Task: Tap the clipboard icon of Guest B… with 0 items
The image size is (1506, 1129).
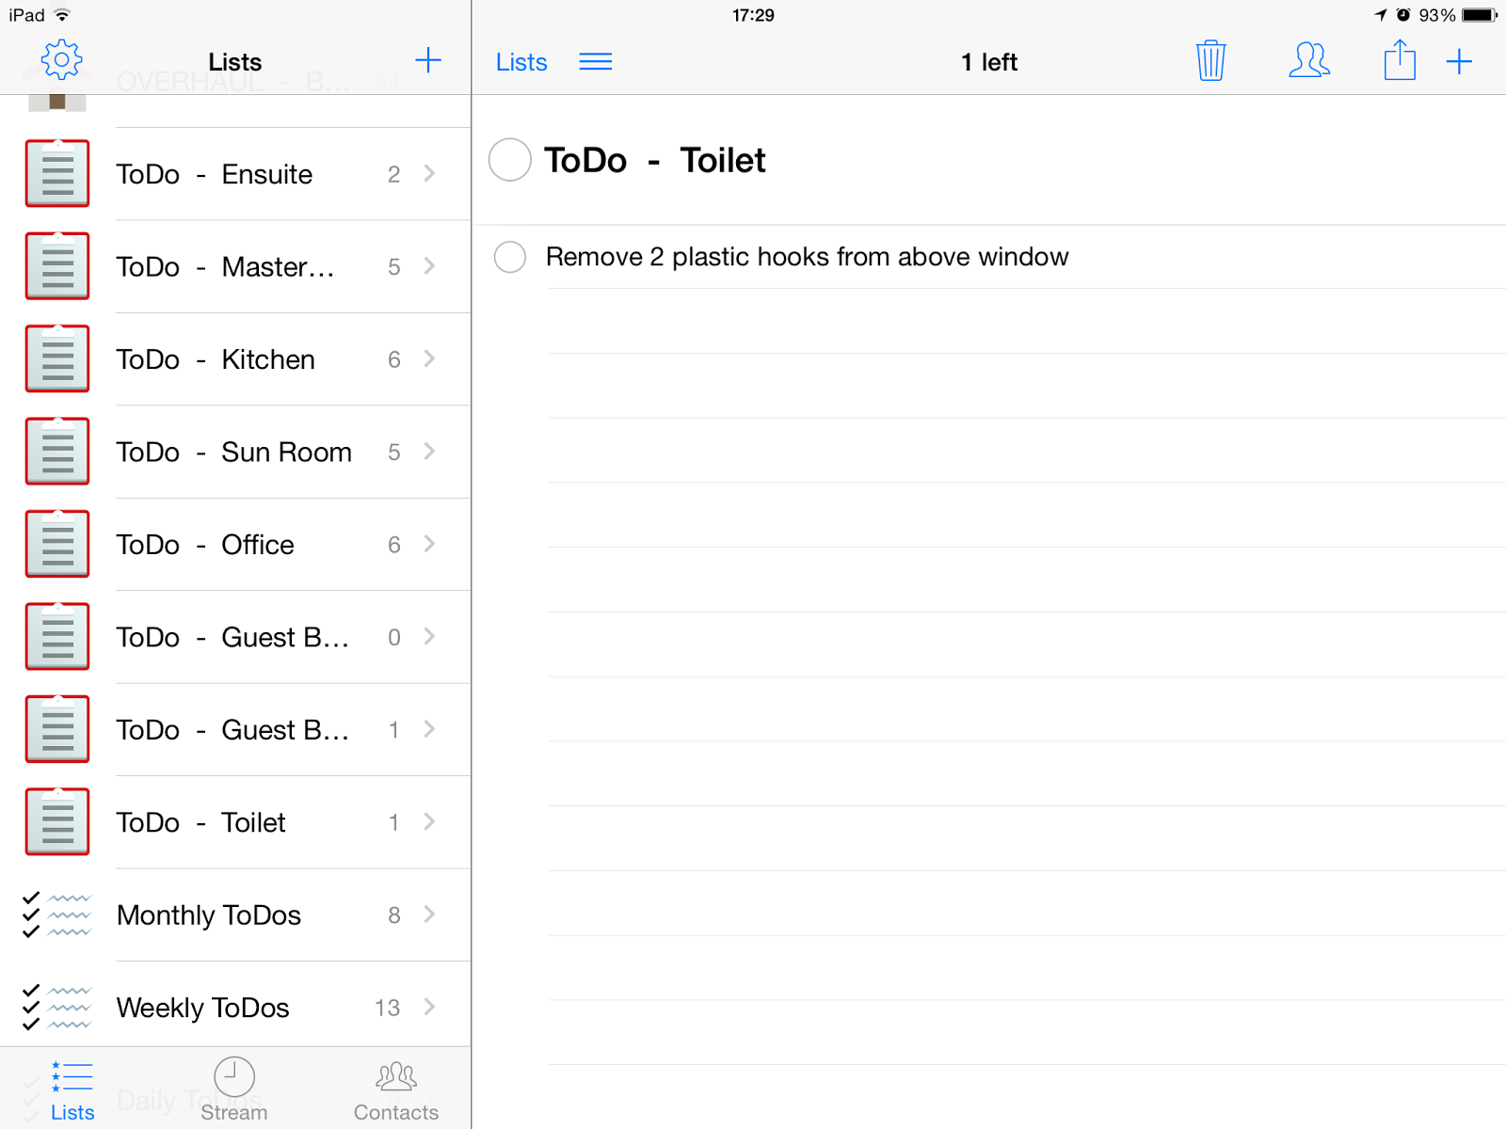Action: point(57,637)
